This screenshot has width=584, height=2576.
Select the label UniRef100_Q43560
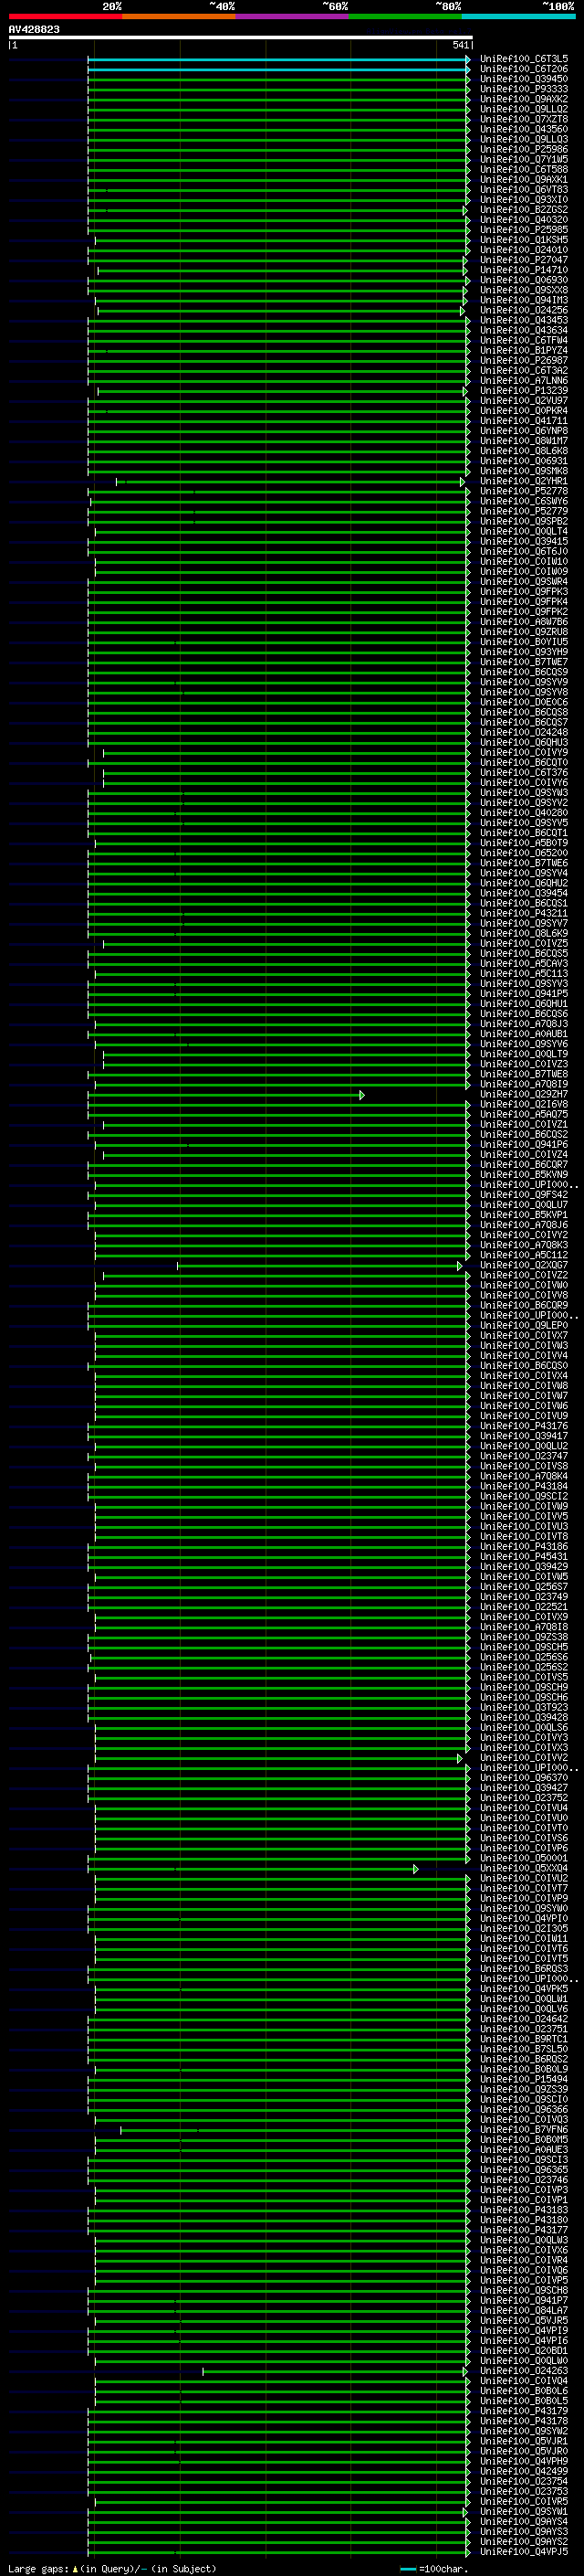[x=524, y=129]
